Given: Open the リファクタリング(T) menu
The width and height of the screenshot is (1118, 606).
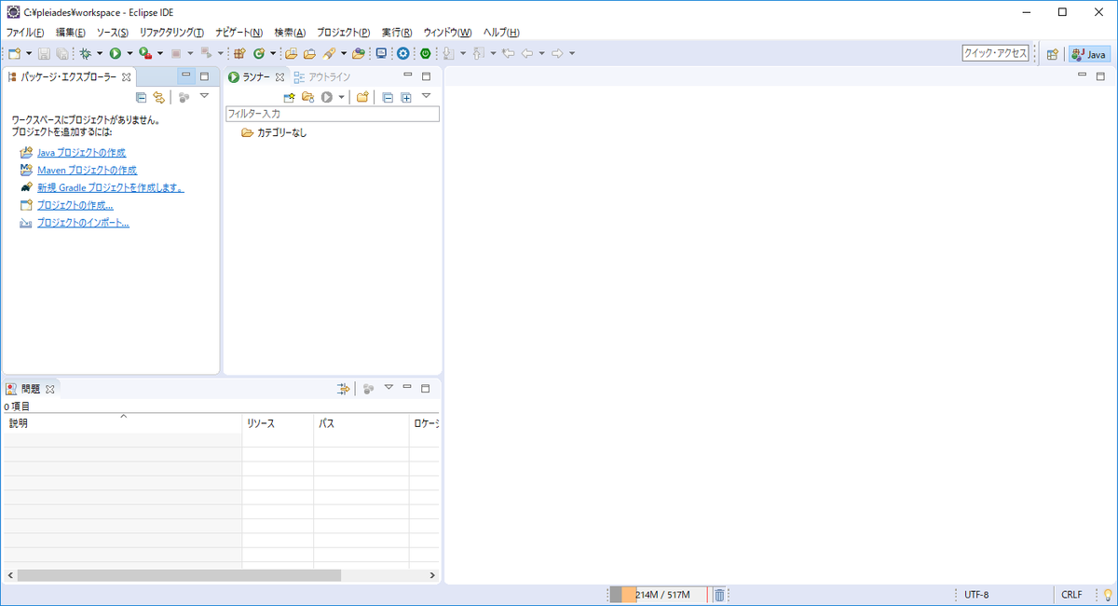Looking at the screenshot, I should 171,32.
